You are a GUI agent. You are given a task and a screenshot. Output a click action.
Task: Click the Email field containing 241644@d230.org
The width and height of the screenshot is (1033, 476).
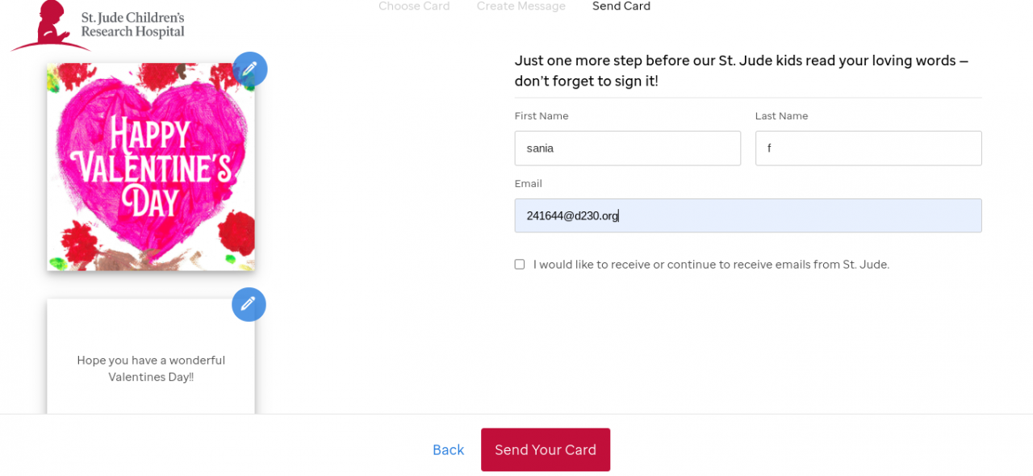(747, 215)
